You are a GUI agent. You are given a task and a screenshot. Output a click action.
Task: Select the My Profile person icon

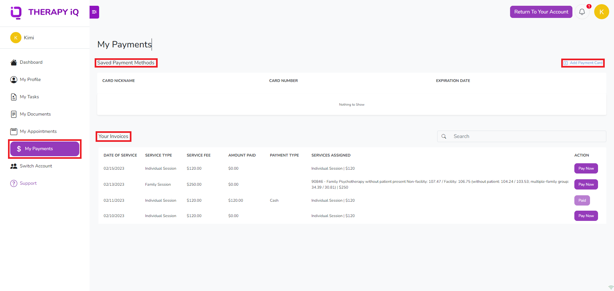click(13, 79)
